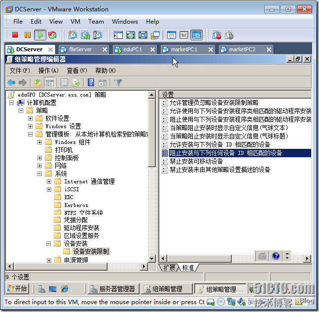Click the 设置 column header

click(x=235, y=95)
